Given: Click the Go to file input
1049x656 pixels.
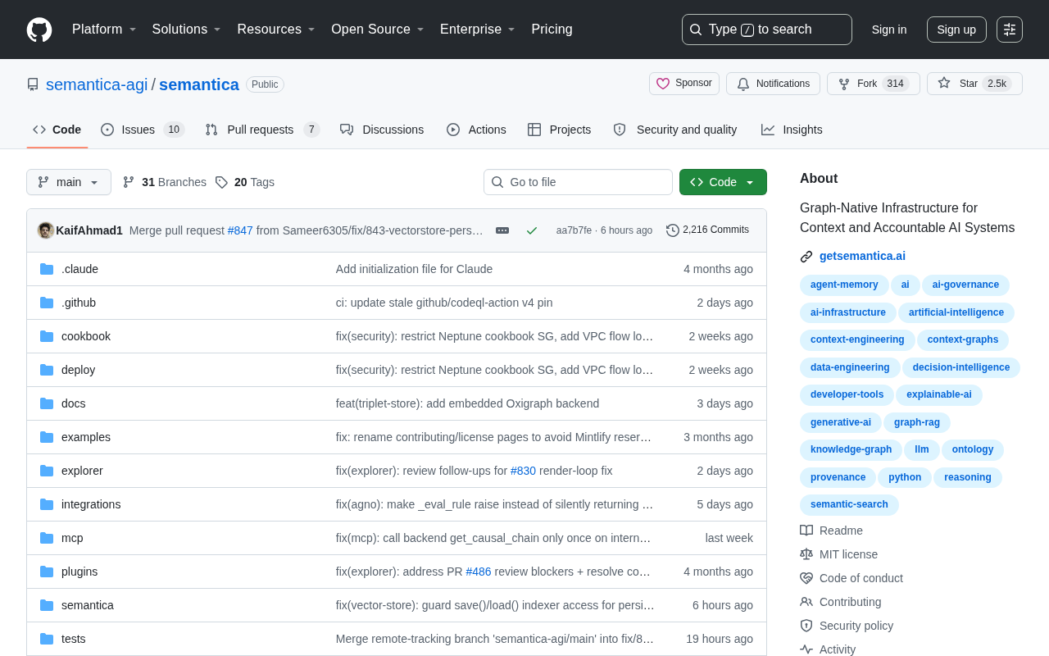Looking at the screenshot, I should point(578,182).
